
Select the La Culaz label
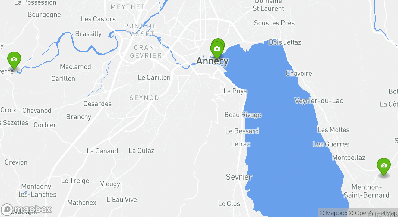(141, 150)
